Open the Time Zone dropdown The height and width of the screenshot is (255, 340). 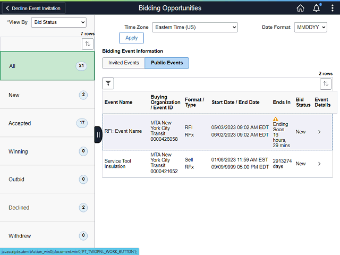tap(195, 27)
